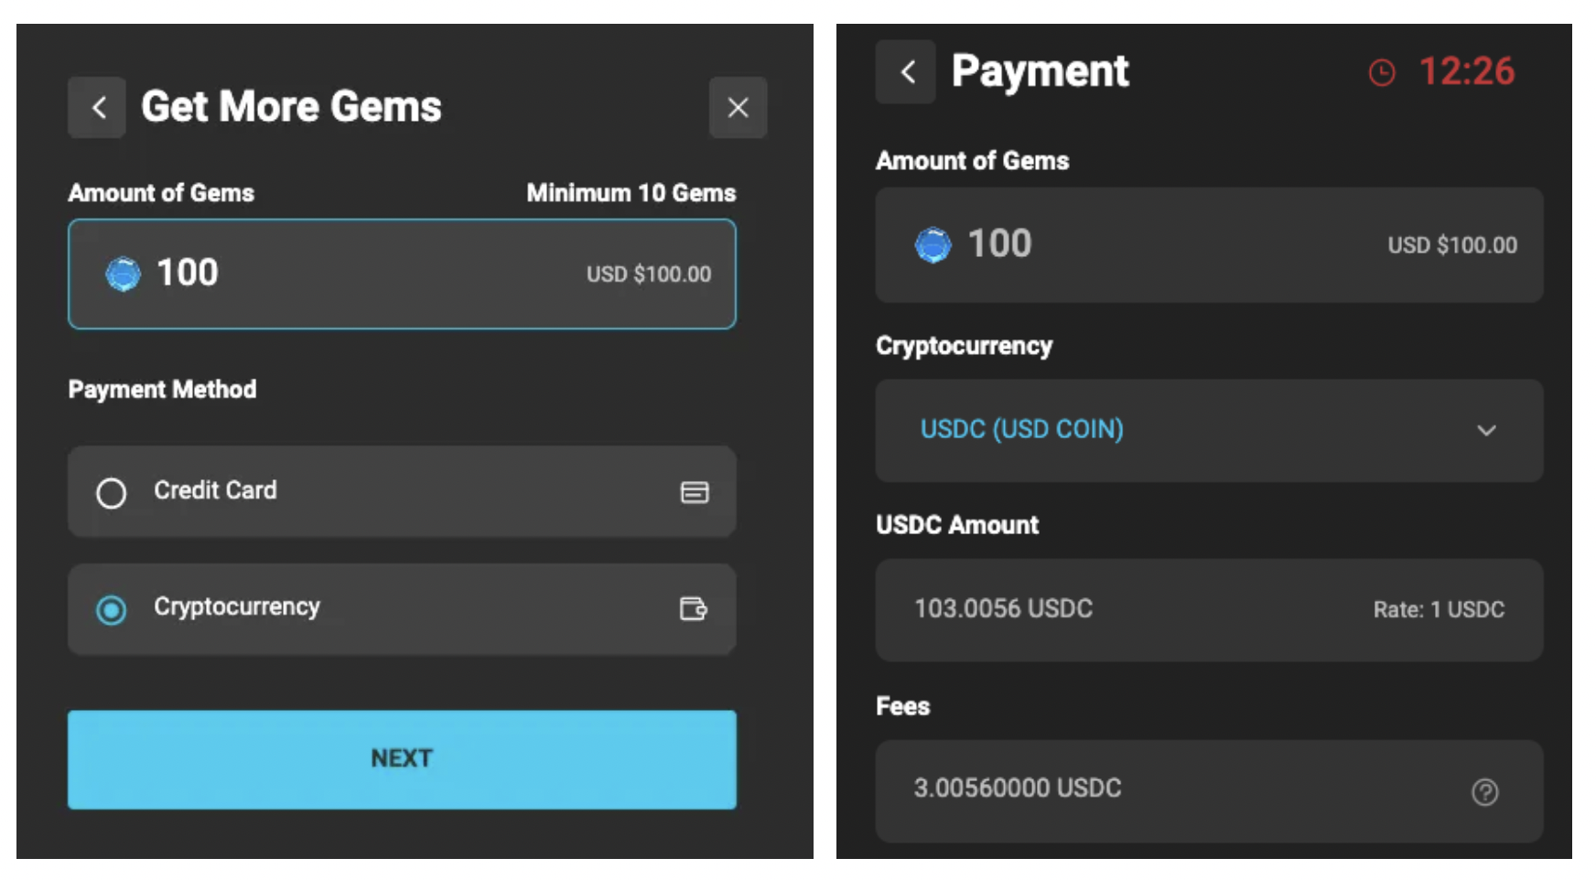Open the Fees help question icon
Image resolution: width=1596 pixels, height=880 pixels.
pos(1484,791)
